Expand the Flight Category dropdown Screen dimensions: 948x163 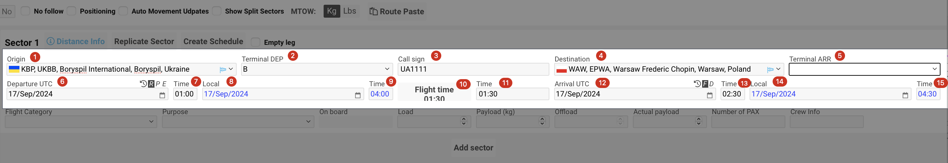tap(151, 121)
